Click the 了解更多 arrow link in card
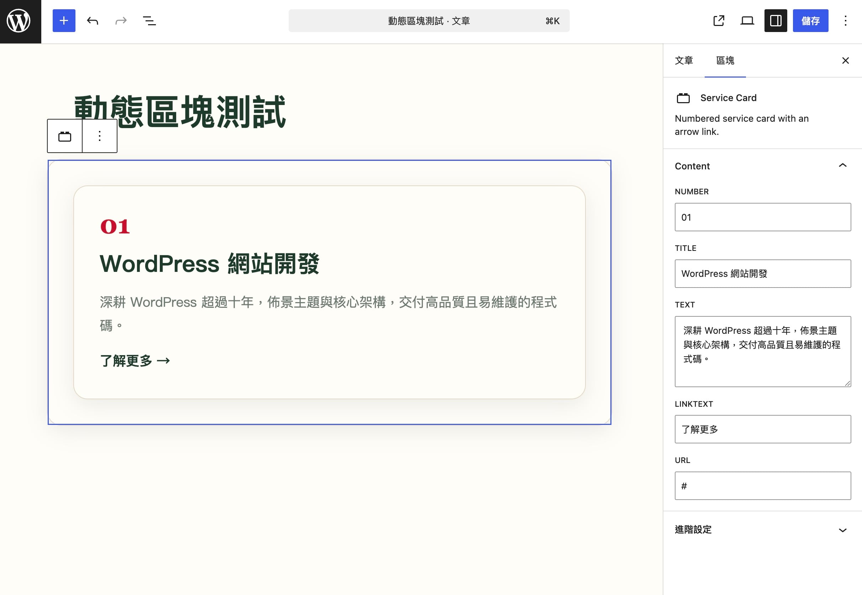The image size is (862, 595). (x=135, y=360)
